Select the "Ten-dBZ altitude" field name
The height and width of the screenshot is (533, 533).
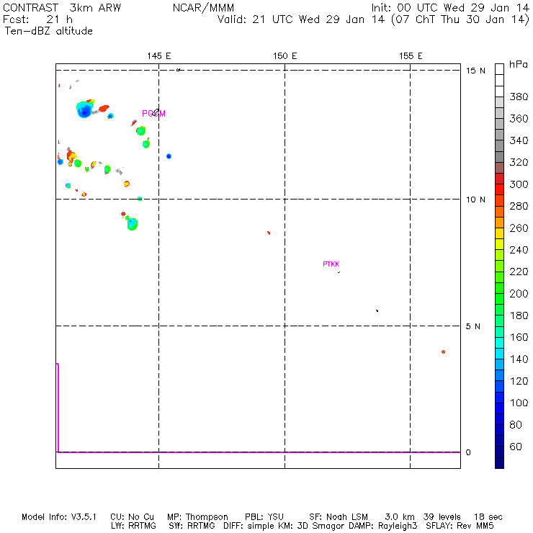(48, 31)
